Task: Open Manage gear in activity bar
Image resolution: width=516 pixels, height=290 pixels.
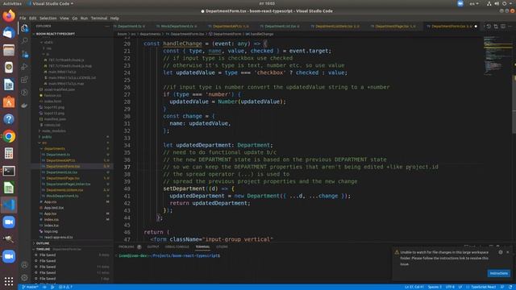Action: [x=24, y=278]
